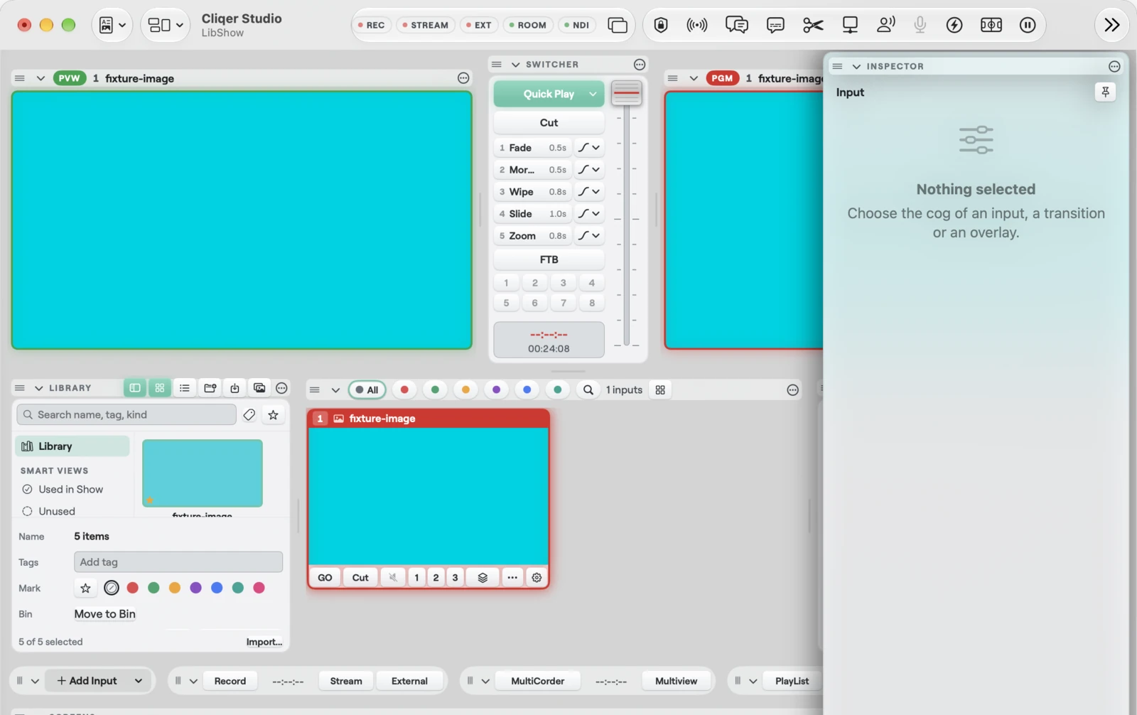This screenshot has height=715, width=1137.
Task: Toggle the ROOM button
Action: (x=527, y=25)
